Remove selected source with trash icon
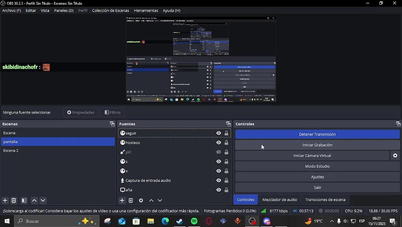This screenshot has width=402, height=227. point(131,201)
